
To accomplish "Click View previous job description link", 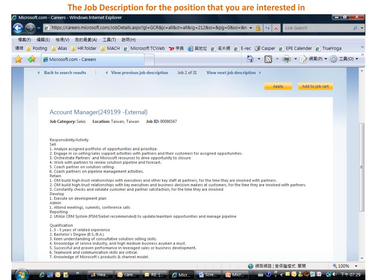I will 140,73.
